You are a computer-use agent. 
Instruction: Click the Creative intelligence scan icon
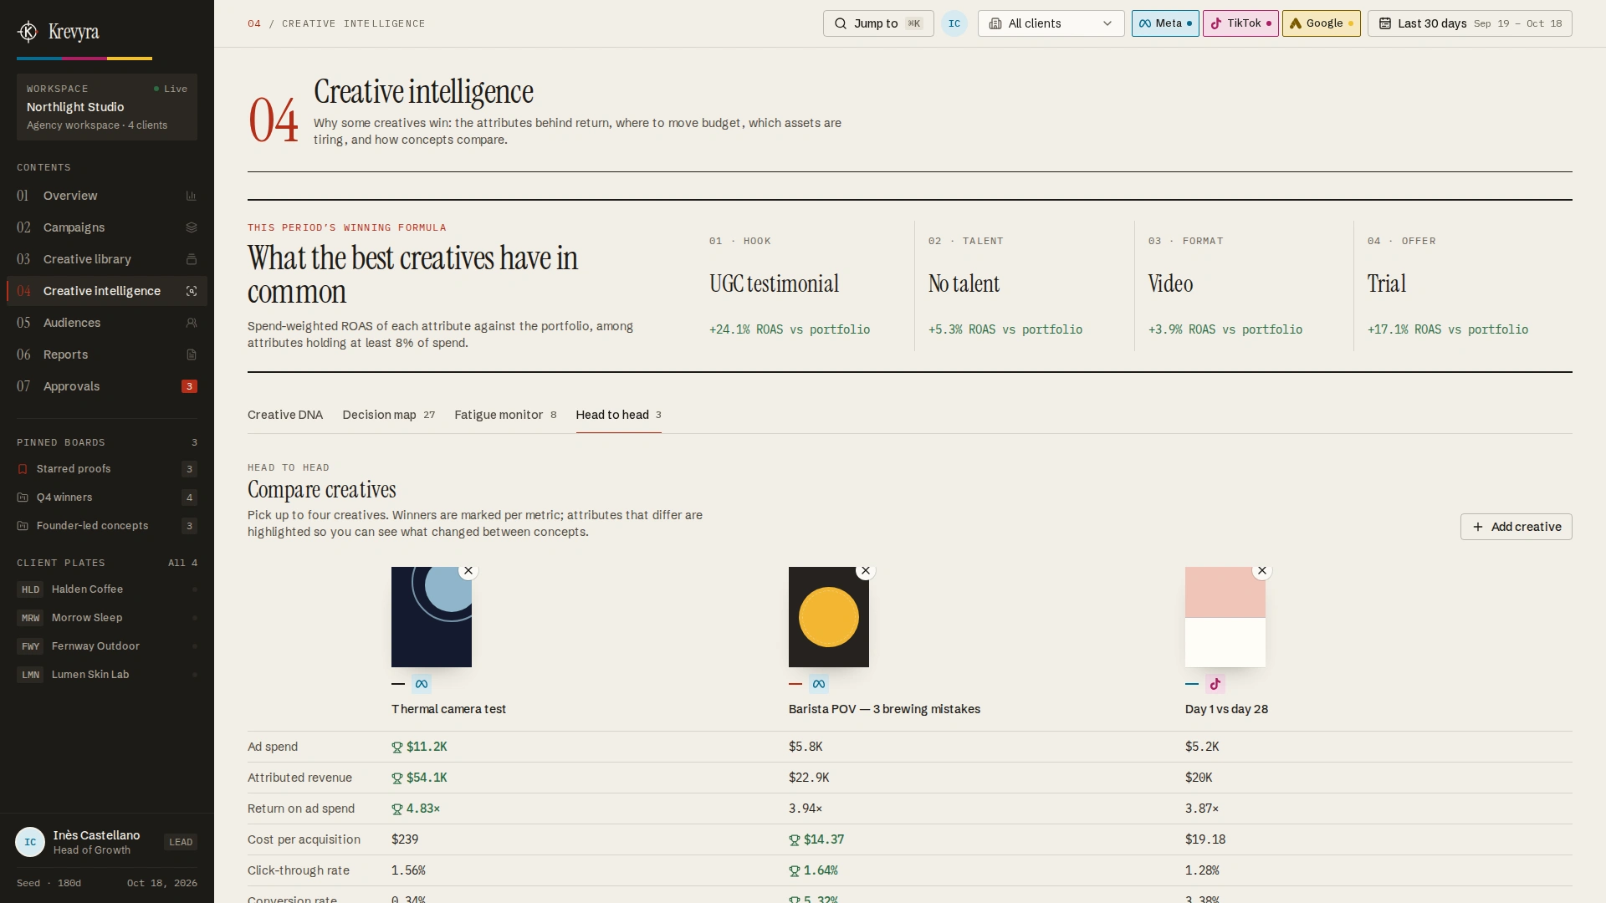click(x=192, y=291)
